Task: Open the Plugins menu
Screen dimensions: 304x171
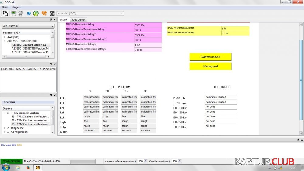Action: 16,7
